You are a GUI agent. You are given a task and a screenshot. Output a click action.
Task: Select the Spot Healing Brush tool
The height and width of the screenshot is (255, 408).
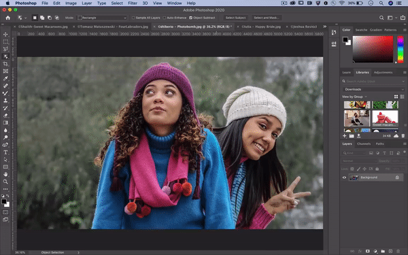pyautogui.click(x=5, y=86)
